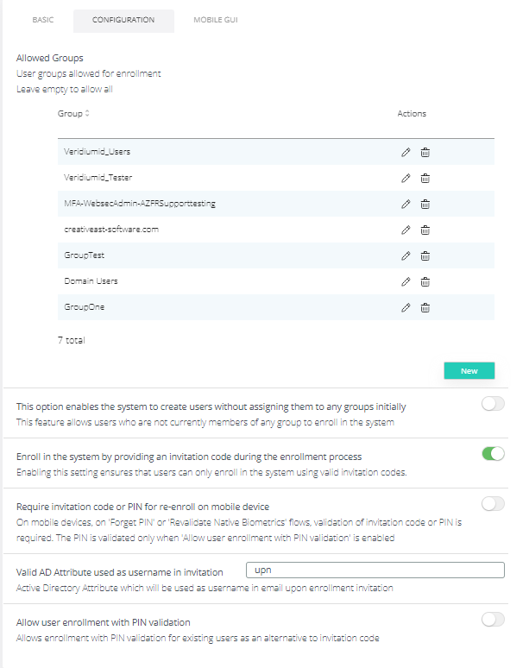This screenshot has width=529, height=668.
Task: Edit the Veridiumid_Users group
Action: pos(406,153)
